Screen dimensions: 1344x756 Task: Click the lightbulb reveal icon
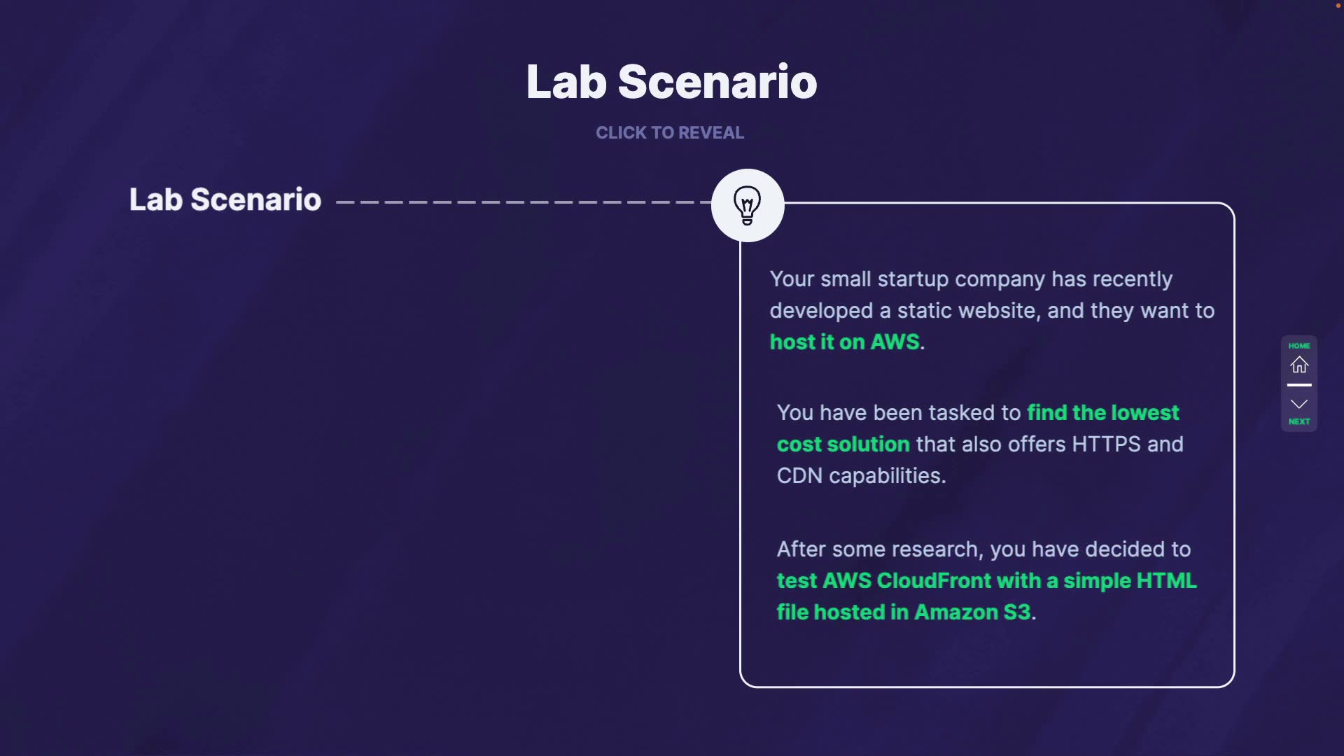click(x=747, y=205)
